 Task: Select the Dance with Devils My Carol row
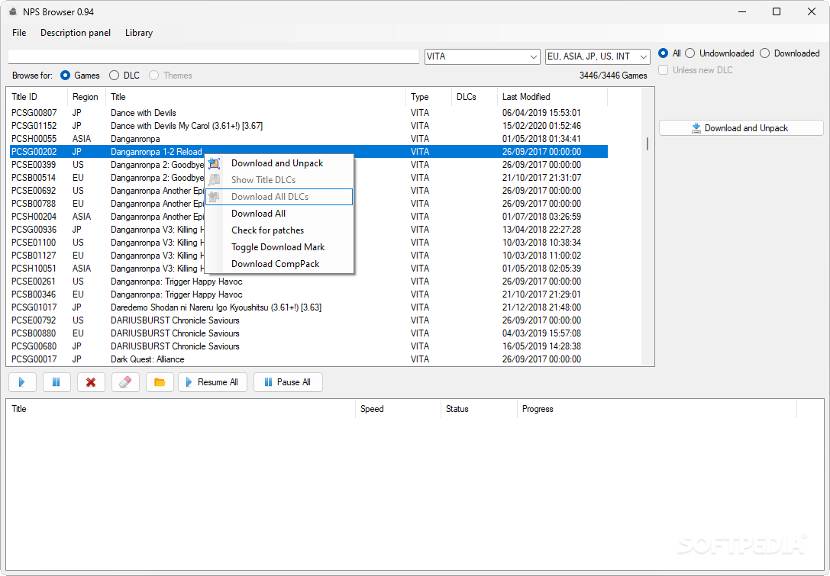pyautogui.click(x=308, y=126)
